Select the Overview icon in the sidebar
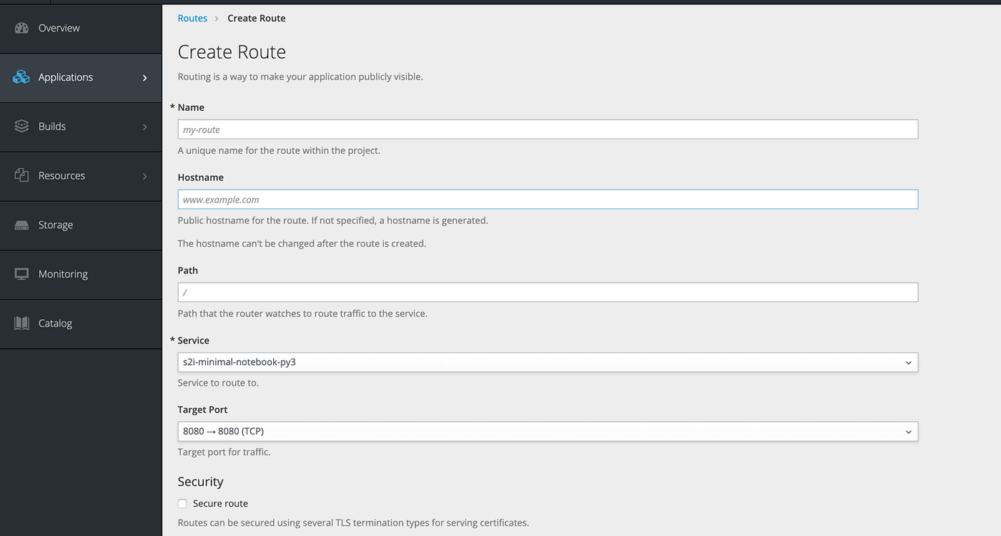 coord(21,27)
